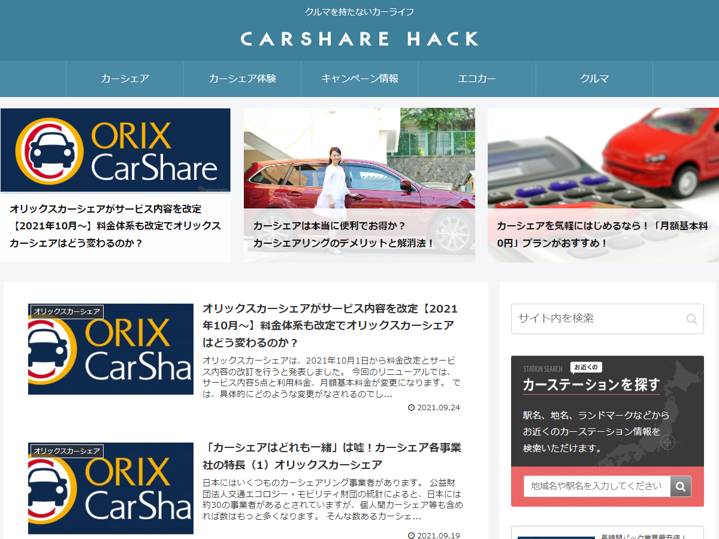This screenshot has height=539, width=719.
Task: Click the station search magnifier button
Action: coord(681,486)
